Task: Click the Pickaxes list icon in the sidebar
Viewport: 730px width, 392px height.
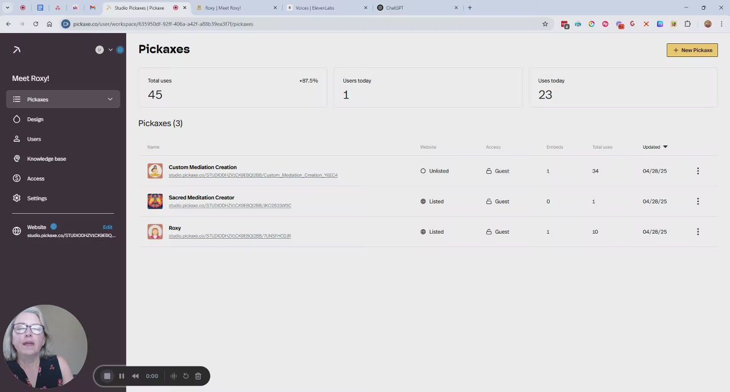Action: coord(17,99)
